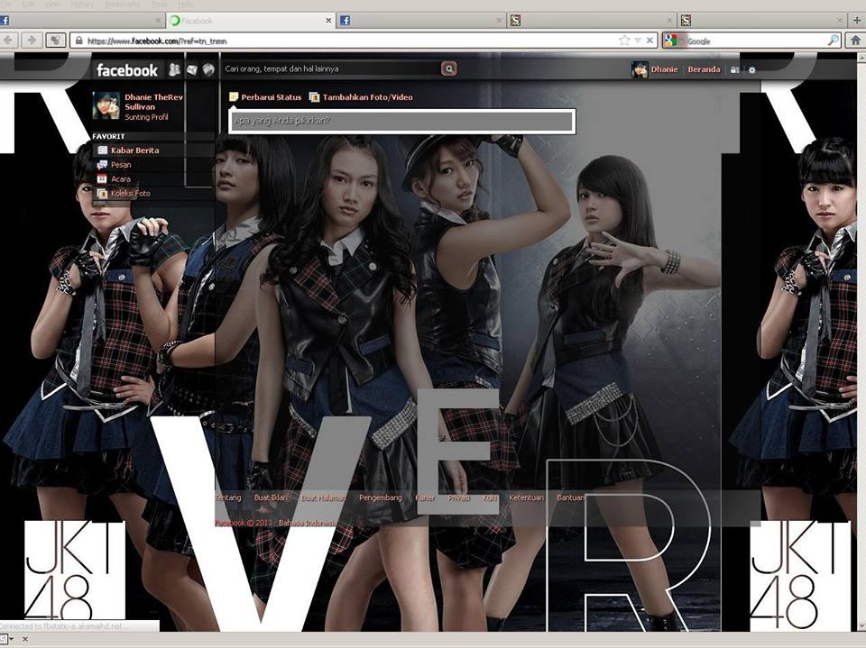Open Pesan messages from the sidebar icon
The image size is (866, 648).
click(x=101, y=165)
